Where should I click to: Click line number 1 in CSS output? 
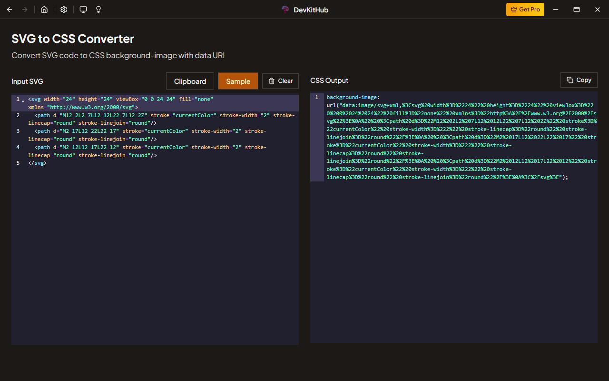316,97
